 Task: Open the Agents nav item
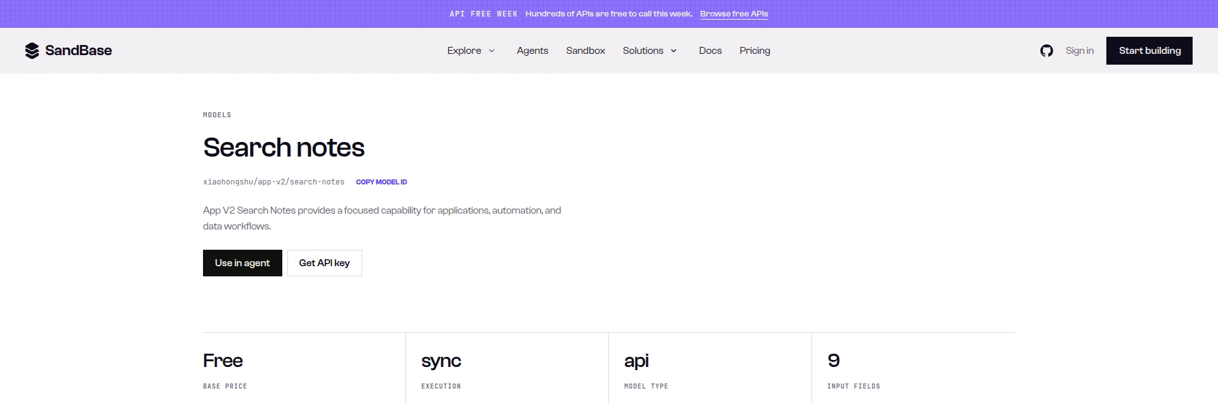tap(532, 51)
